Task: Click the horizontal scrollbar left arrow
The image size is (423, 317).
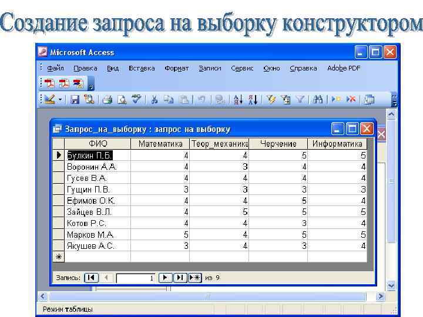Action: [42, 296]
